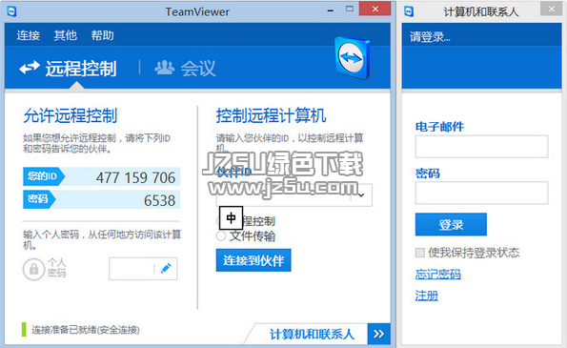Click the double-arrow expand button at bottom
567x348 pixels.
(x=378, y=334)
